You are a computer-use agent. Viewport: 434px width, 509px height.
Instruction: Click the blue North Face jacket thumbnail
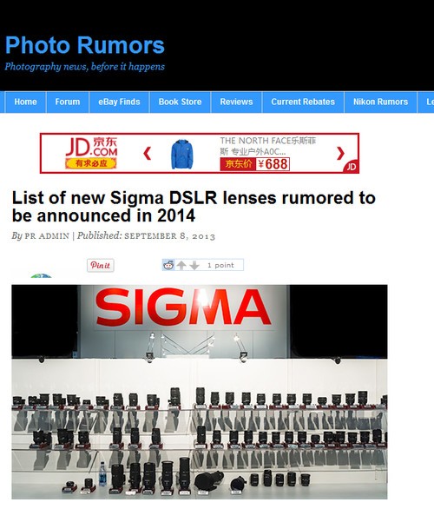click(182, 154)
